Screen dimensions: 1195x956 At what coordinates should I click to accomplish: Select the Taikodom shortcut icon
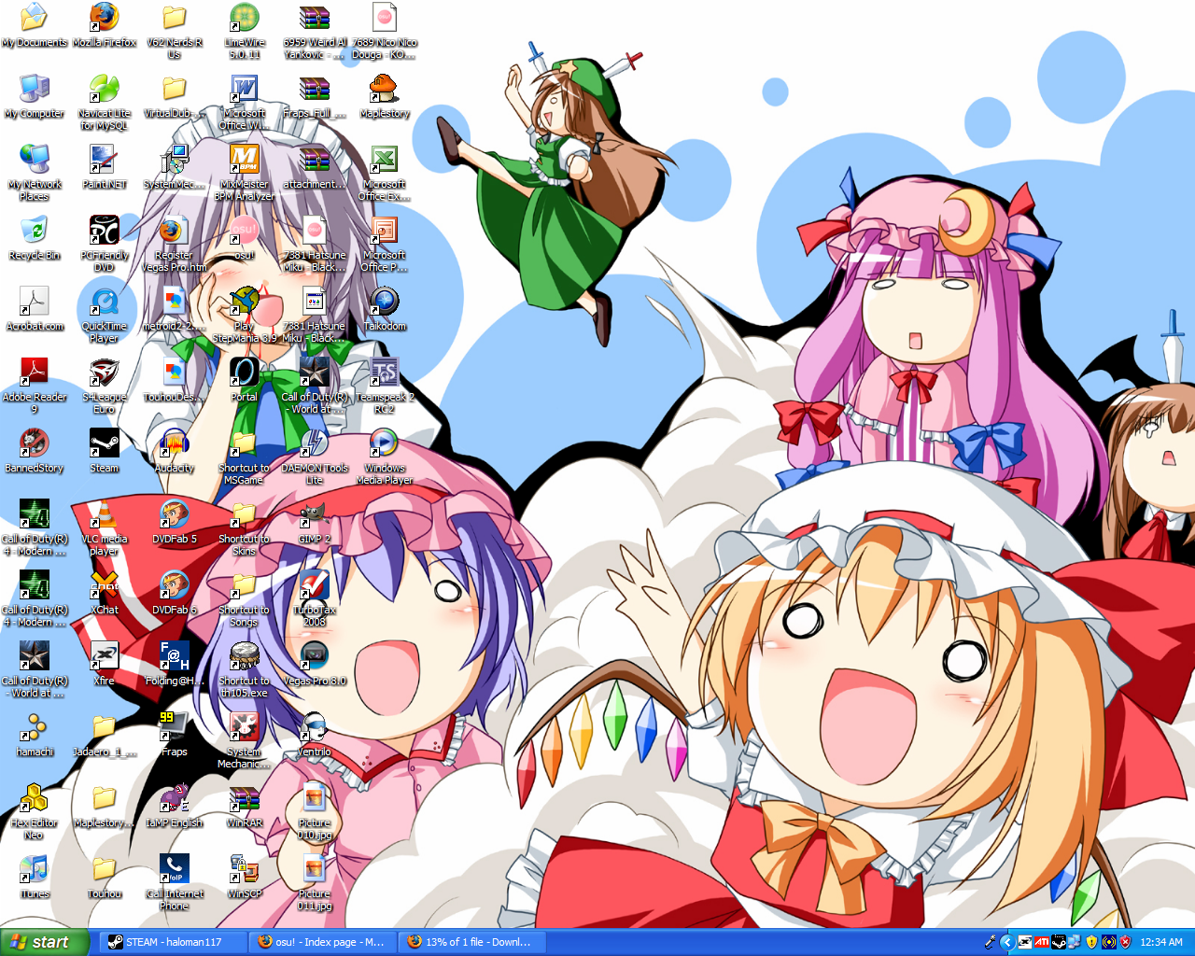coord(385,302)
